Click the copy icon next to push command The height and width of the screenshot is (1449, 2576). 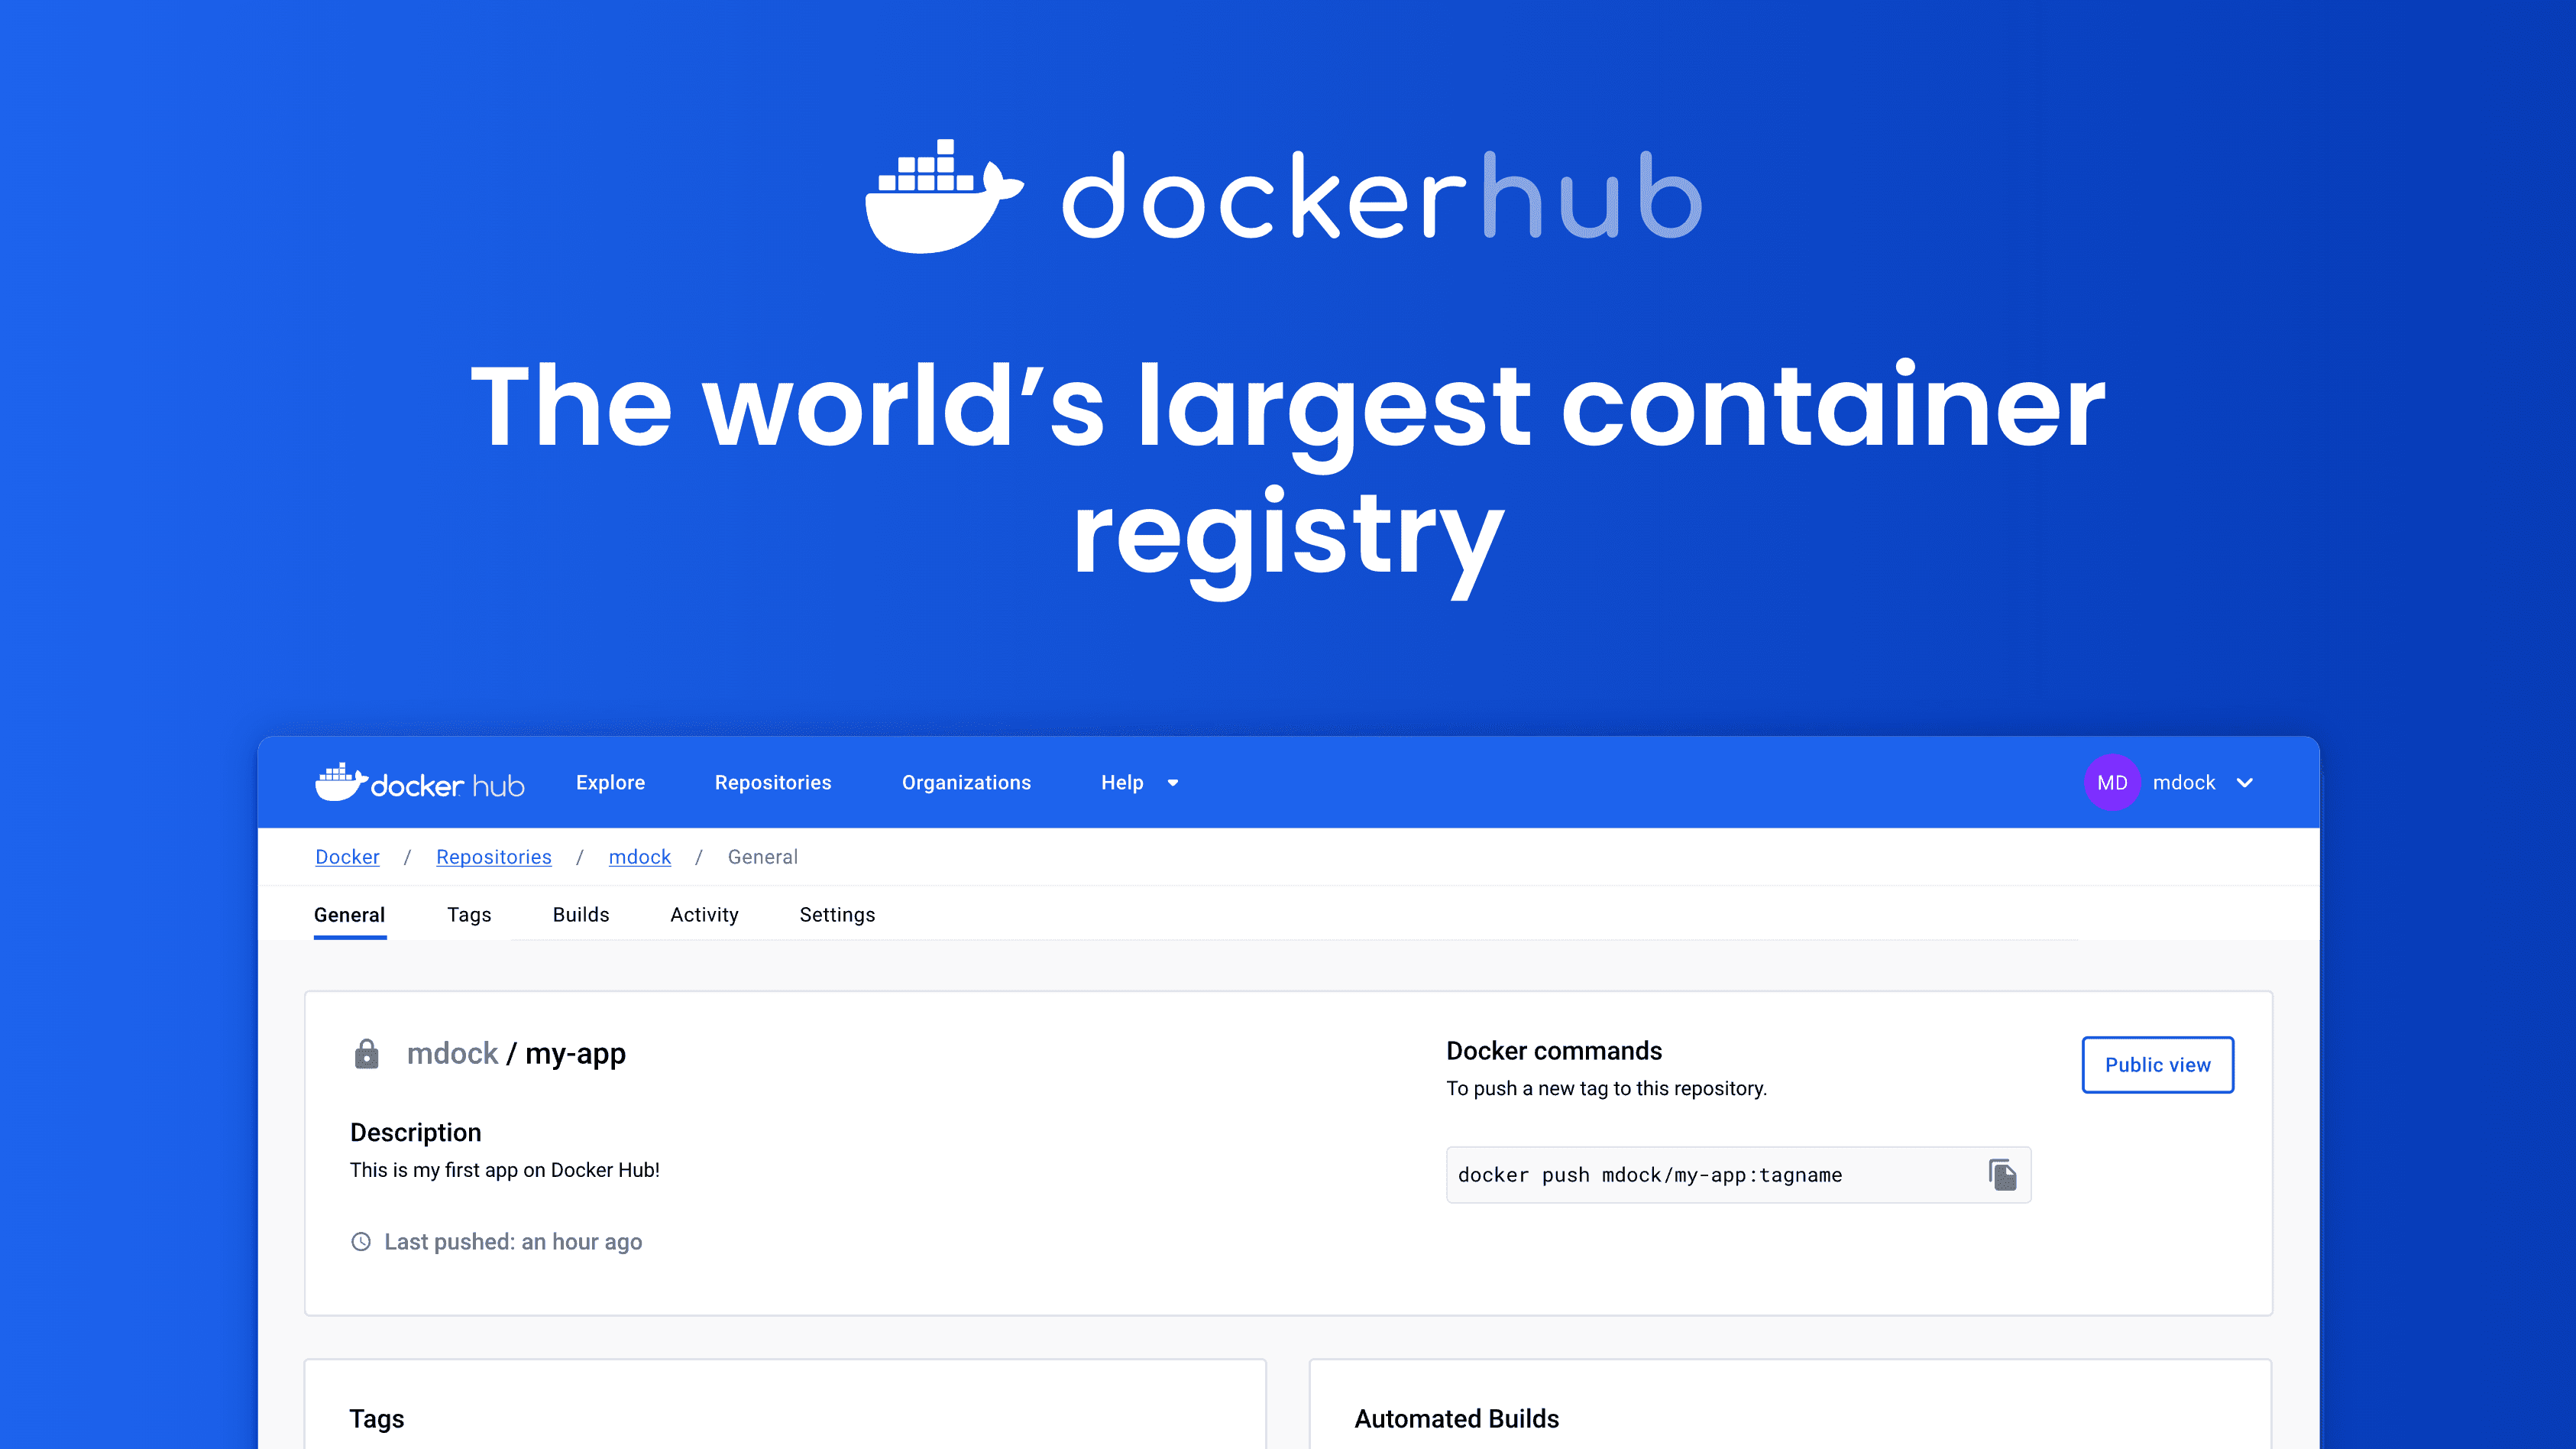coord(2001,1175)
